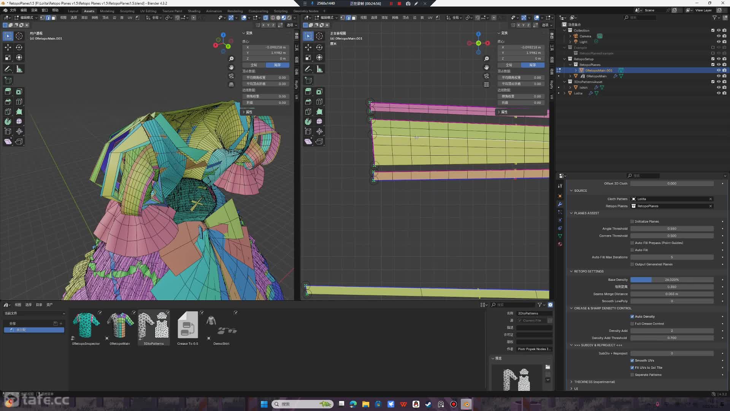Select the Scale tool in left viewport
The height and width of the screenshot is (411, 730).
click(8, 57)
